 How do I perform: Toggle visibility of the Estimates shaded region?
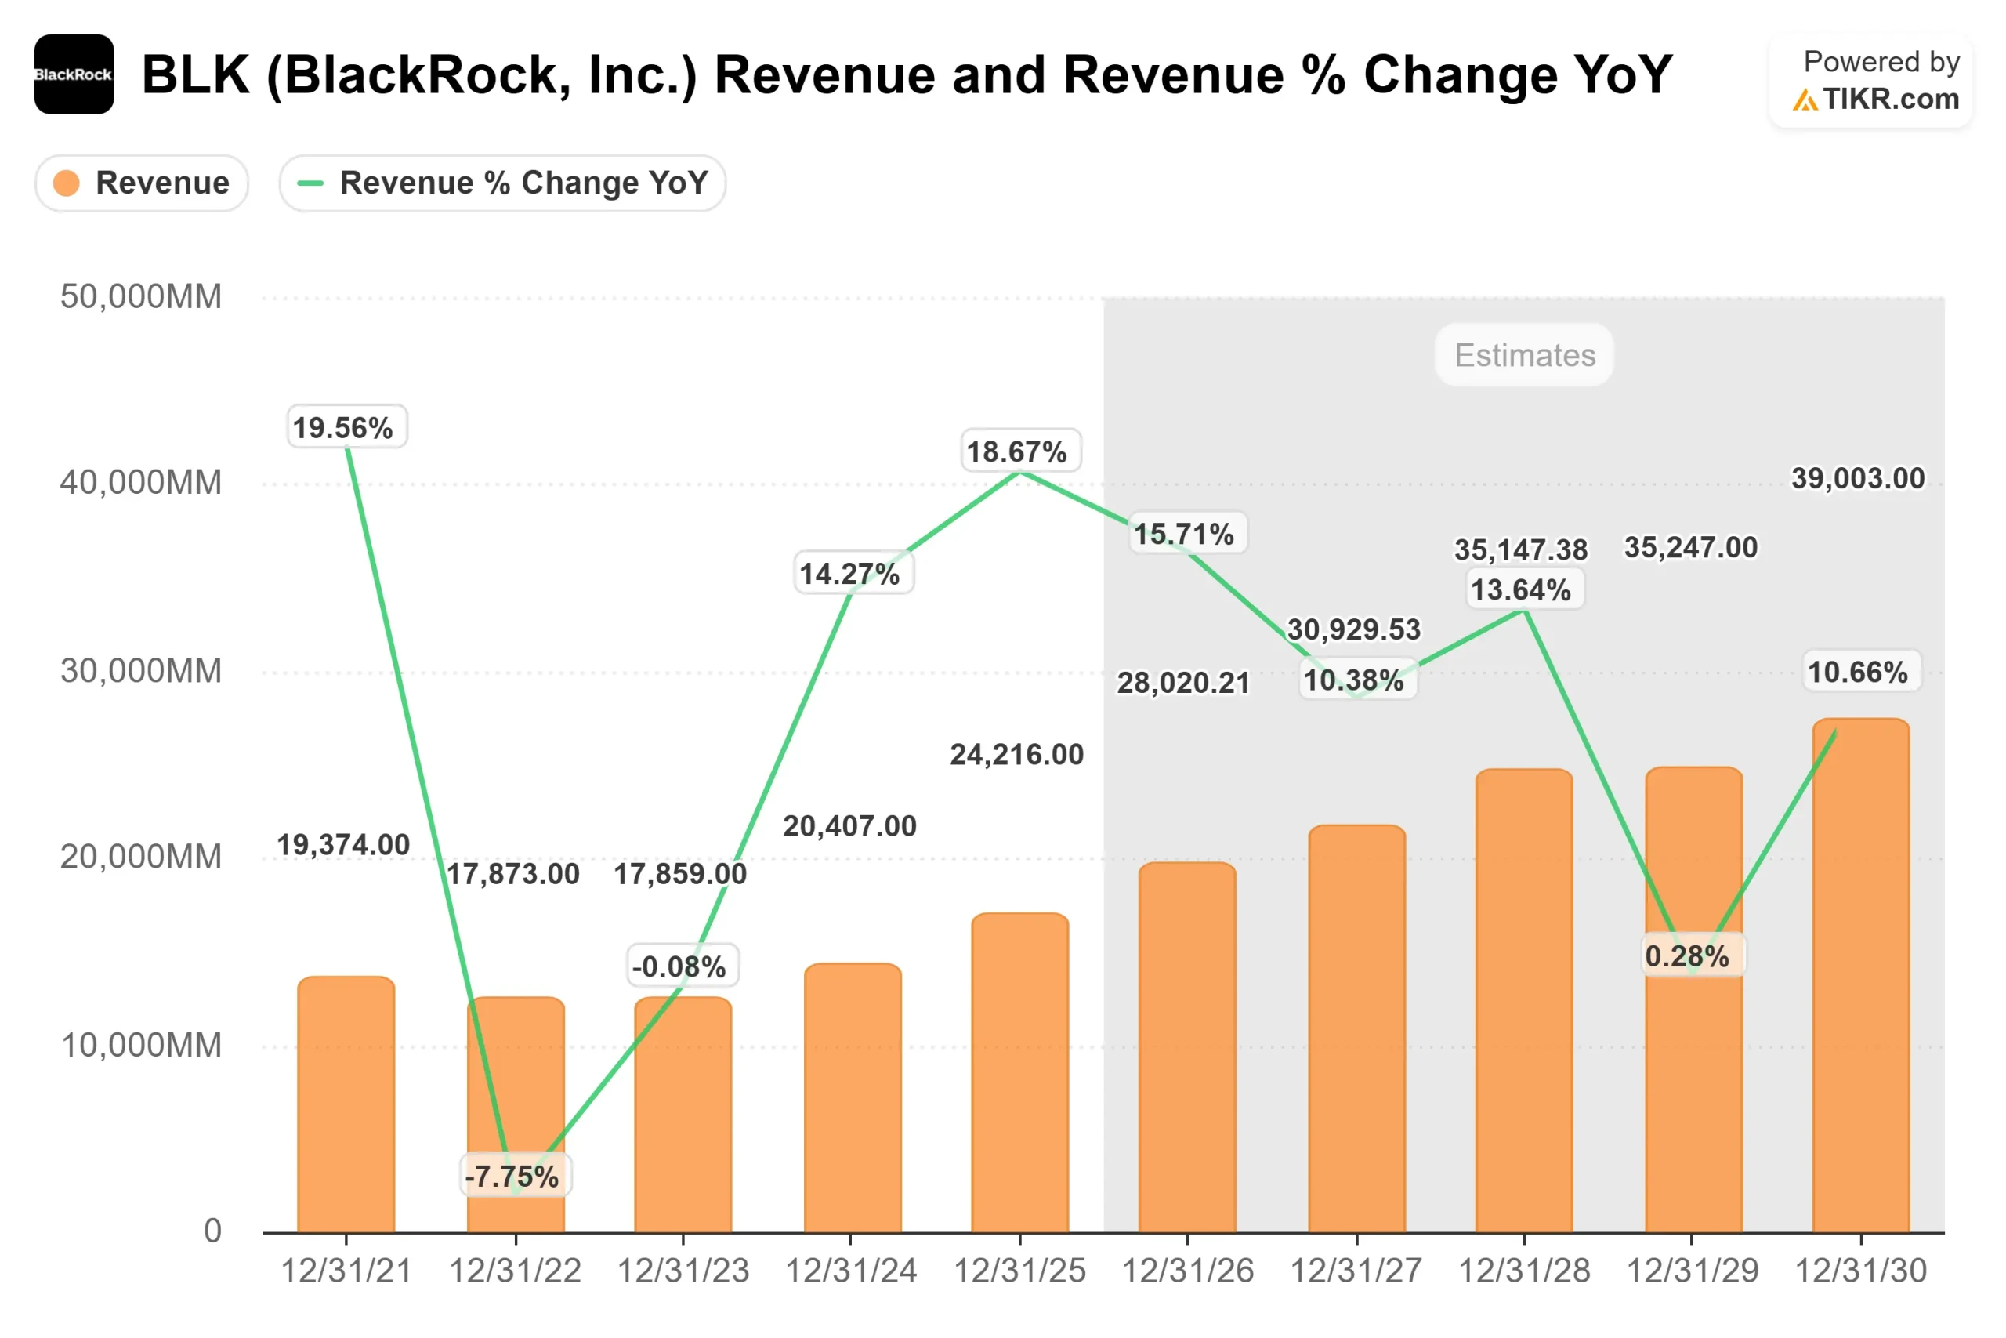pos(1523,355)
